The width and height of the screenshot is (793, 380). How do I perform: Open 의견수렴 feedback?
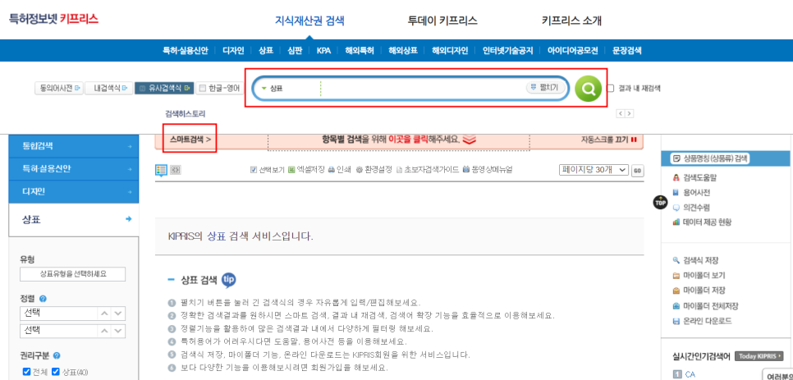(x=691, y=207)
